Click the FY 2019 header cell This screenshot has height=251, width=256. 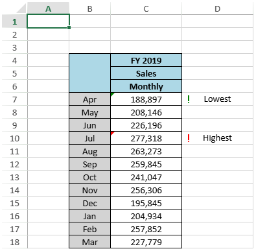(146, 60)
